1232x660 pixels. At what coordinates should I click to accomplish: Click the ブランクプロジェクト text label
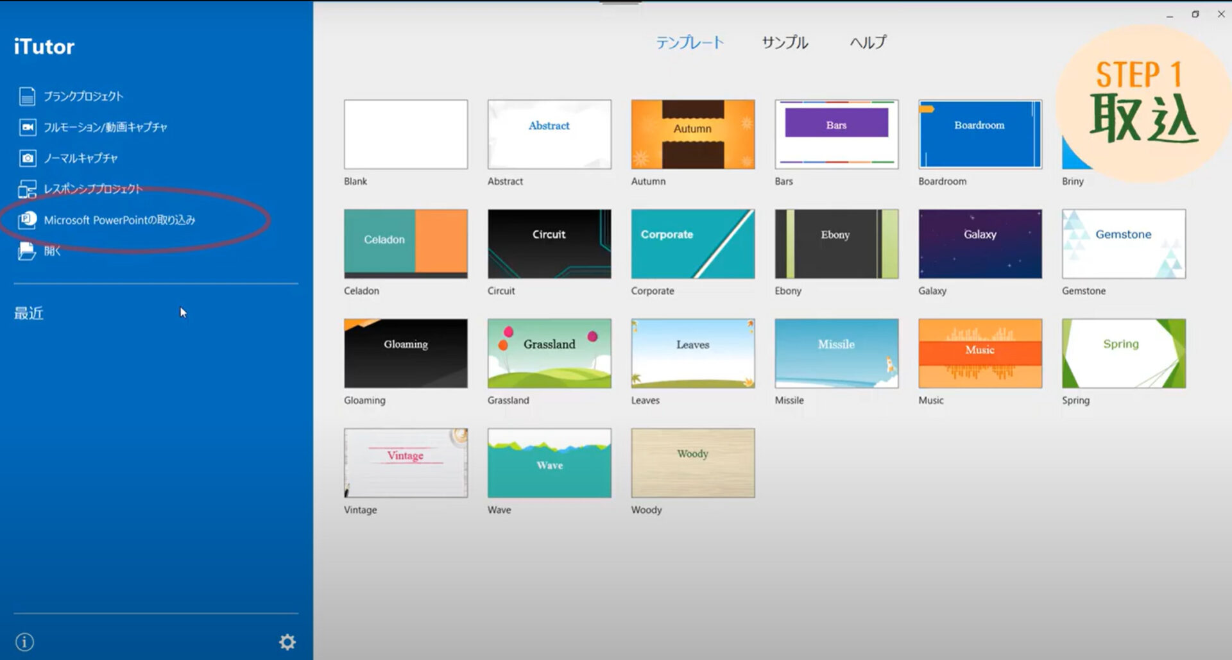(x=83, y=96)
